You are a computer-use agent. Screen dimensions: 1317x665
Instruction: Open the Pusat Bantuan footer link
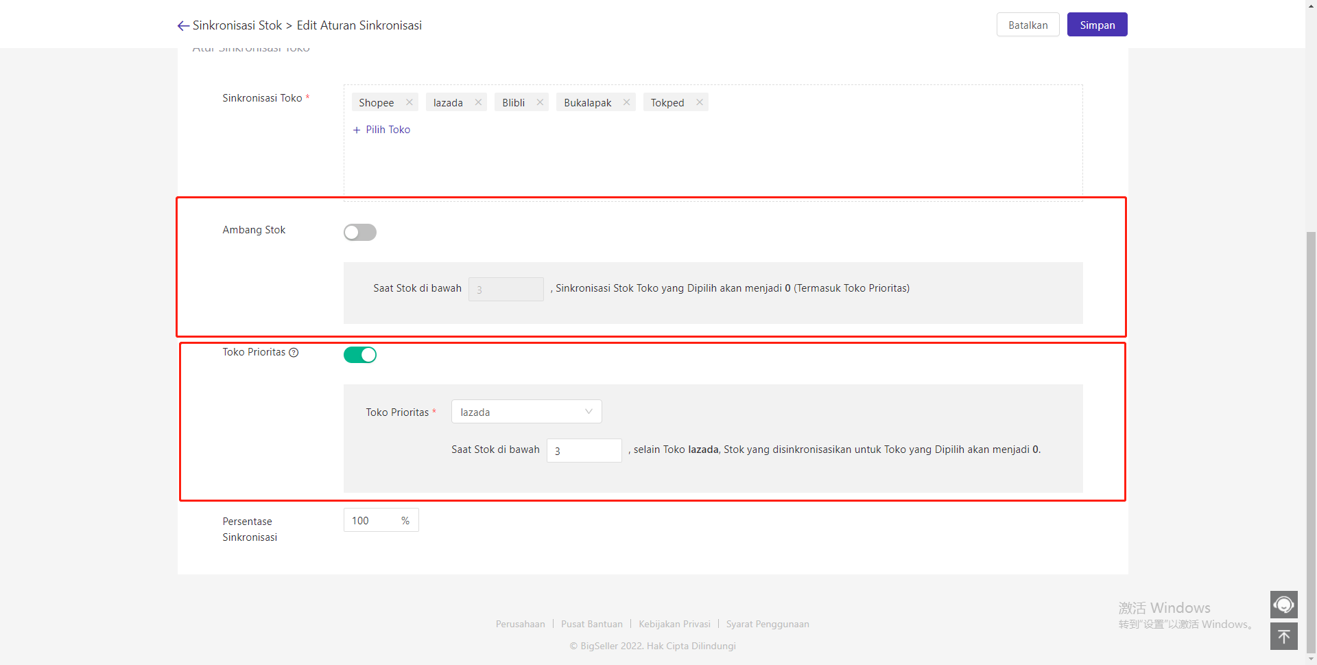click(x=591, y=624)
